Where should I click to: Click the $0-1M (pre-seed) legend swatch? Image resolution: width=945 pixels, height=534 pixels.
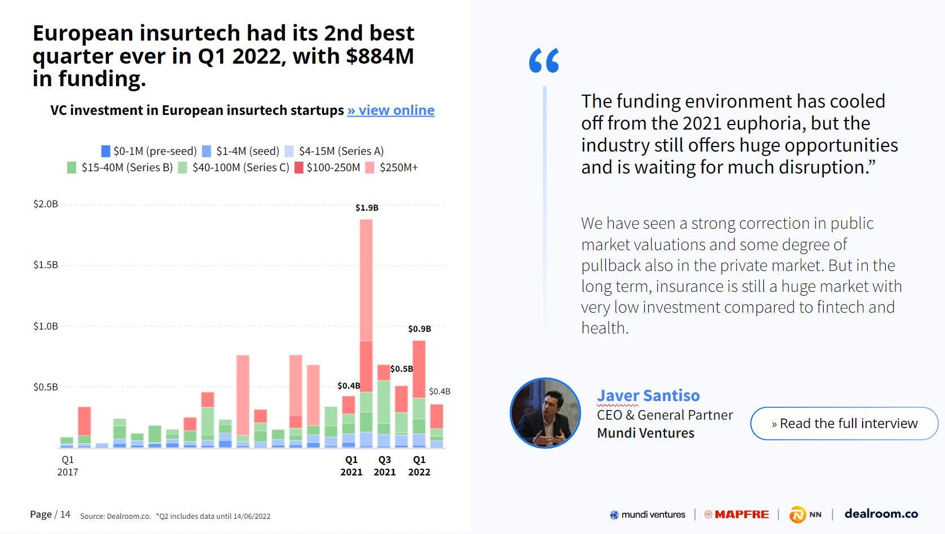click(106, 151)
